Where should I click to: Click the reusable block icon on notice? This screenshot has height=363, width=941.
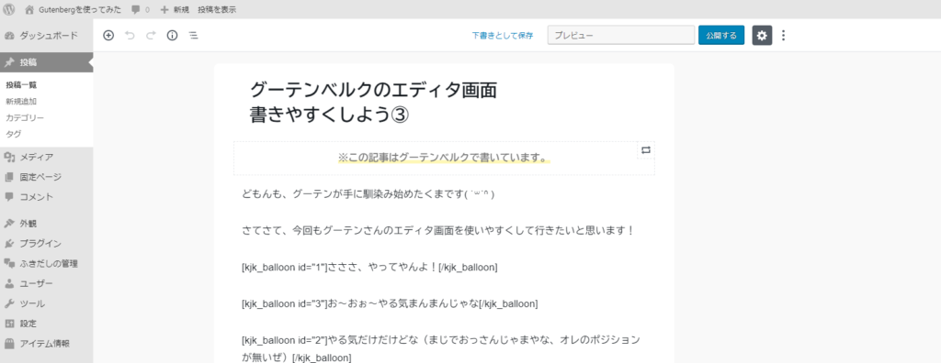click(x=646, y=150)
